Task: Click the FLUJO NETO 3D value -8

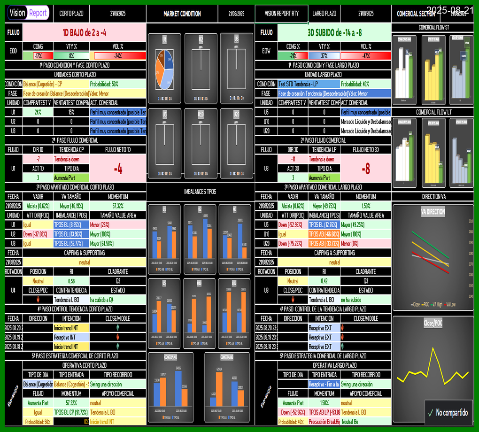Action: pyautogui.click(x=366, y=169)
